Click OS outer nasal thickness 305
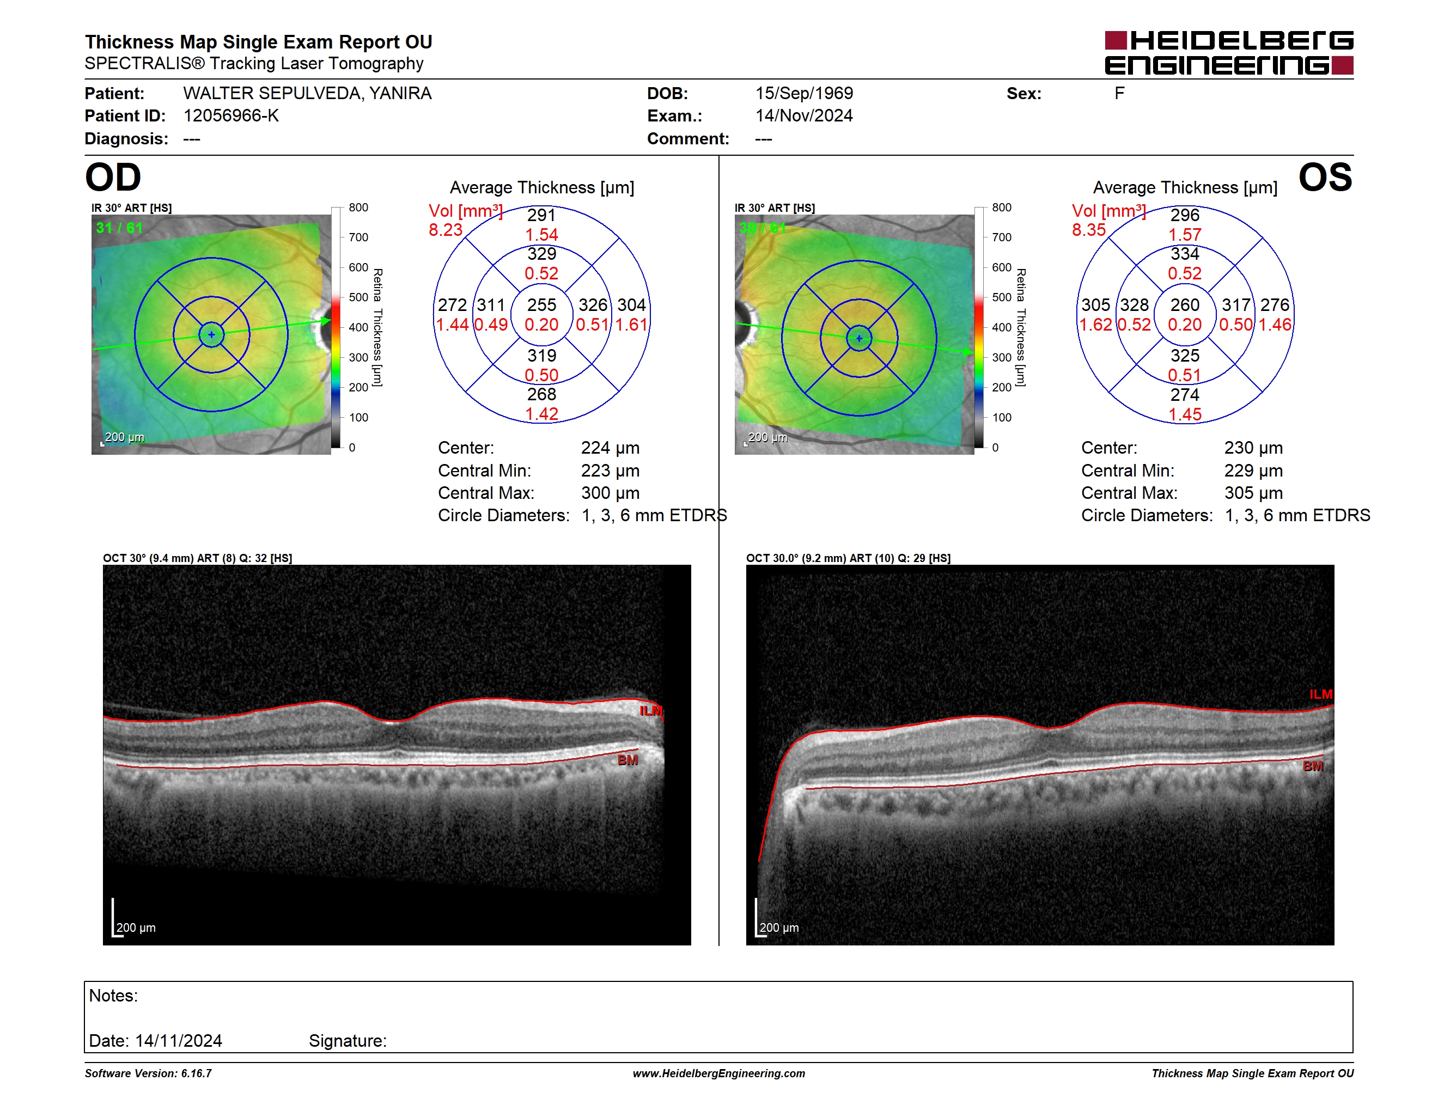Image resolution: width=1438 pixels, height=1111 pixels. 1095,305
